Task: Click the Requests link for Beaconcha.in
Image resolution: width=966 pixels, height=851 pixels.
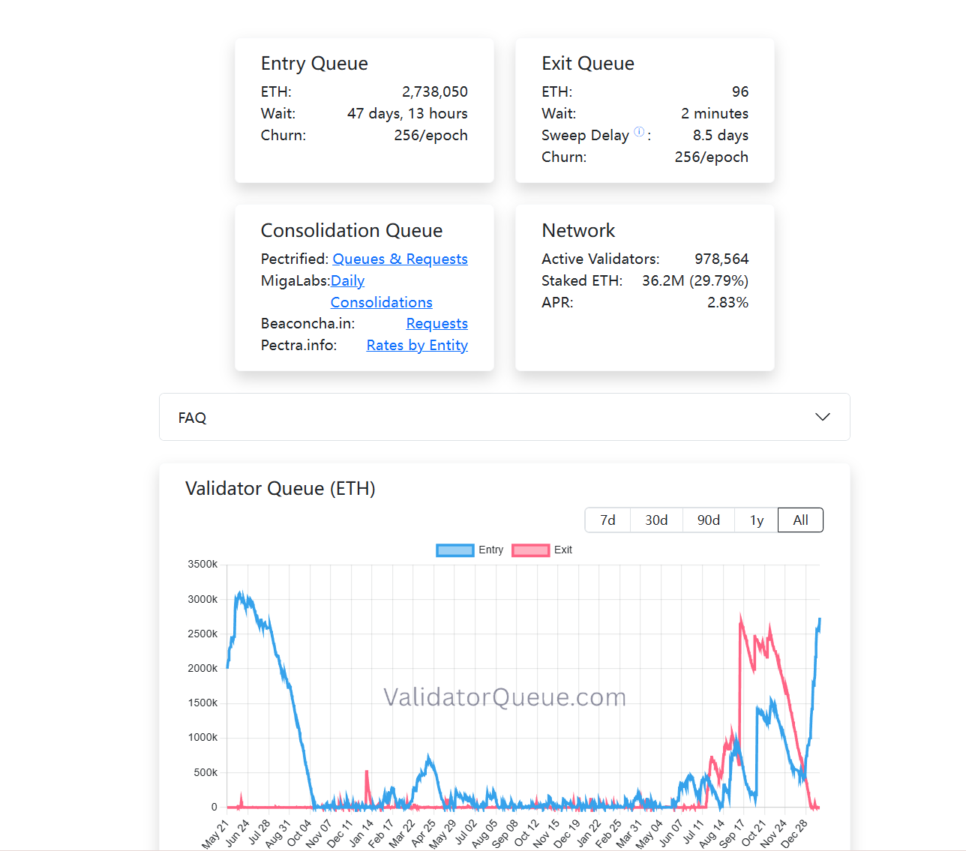Action: (436, 323)
